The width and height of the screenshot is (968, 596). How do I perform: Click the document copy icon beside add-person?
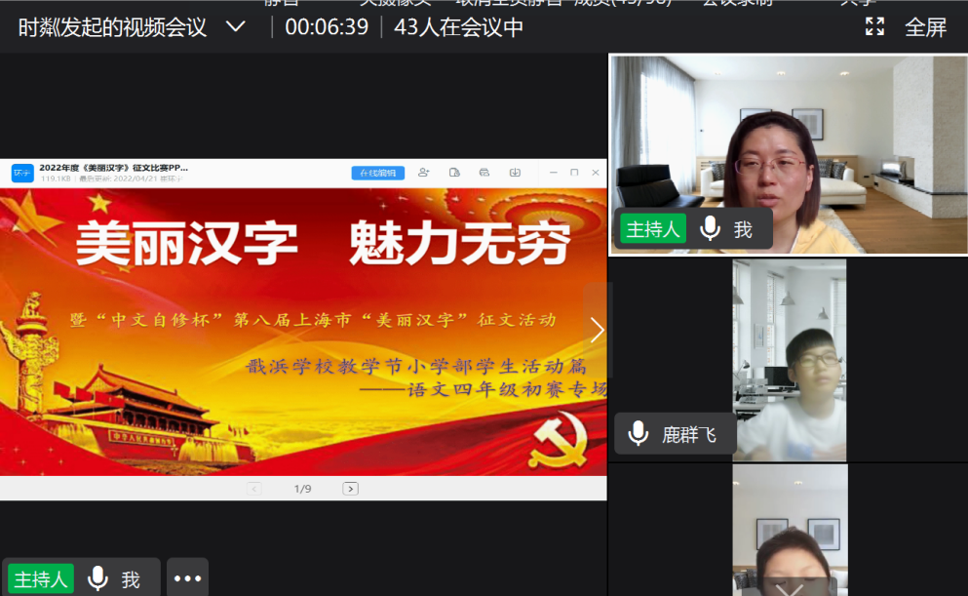454,173
